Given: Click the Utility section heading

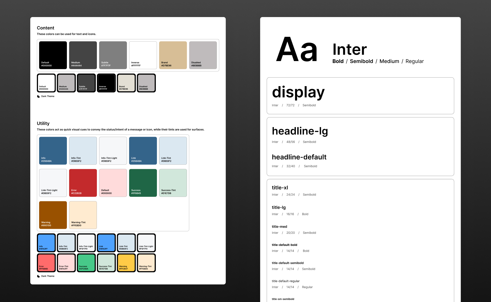Looking at the screenshot, I should tap(43, 123).
